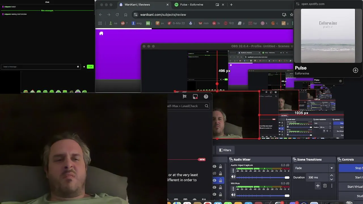363x204 pixels.
Task: Open the 'tk' bookmark
Action: pos(216,23)
